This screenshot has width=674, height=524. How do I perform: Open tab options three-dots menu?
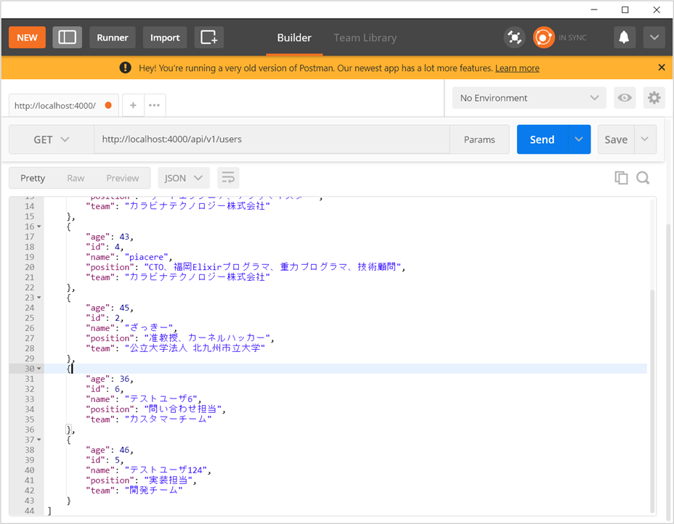tap(154, 105)
